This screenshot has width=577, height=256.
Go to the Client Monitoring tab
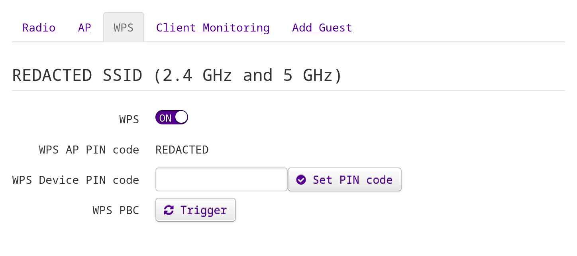pos(213,28)
